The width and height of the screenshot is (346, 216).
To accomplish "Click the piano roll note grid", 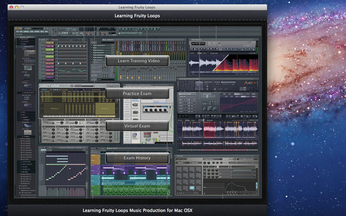I will [x=65, y=168].
